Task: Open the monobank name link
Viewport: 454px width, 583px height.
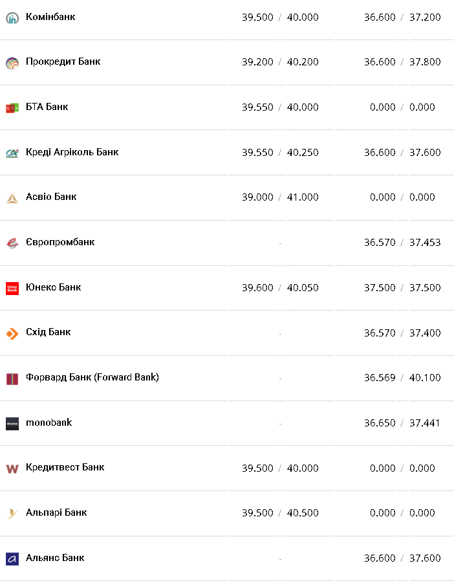Action: click(x=49, y=423)
